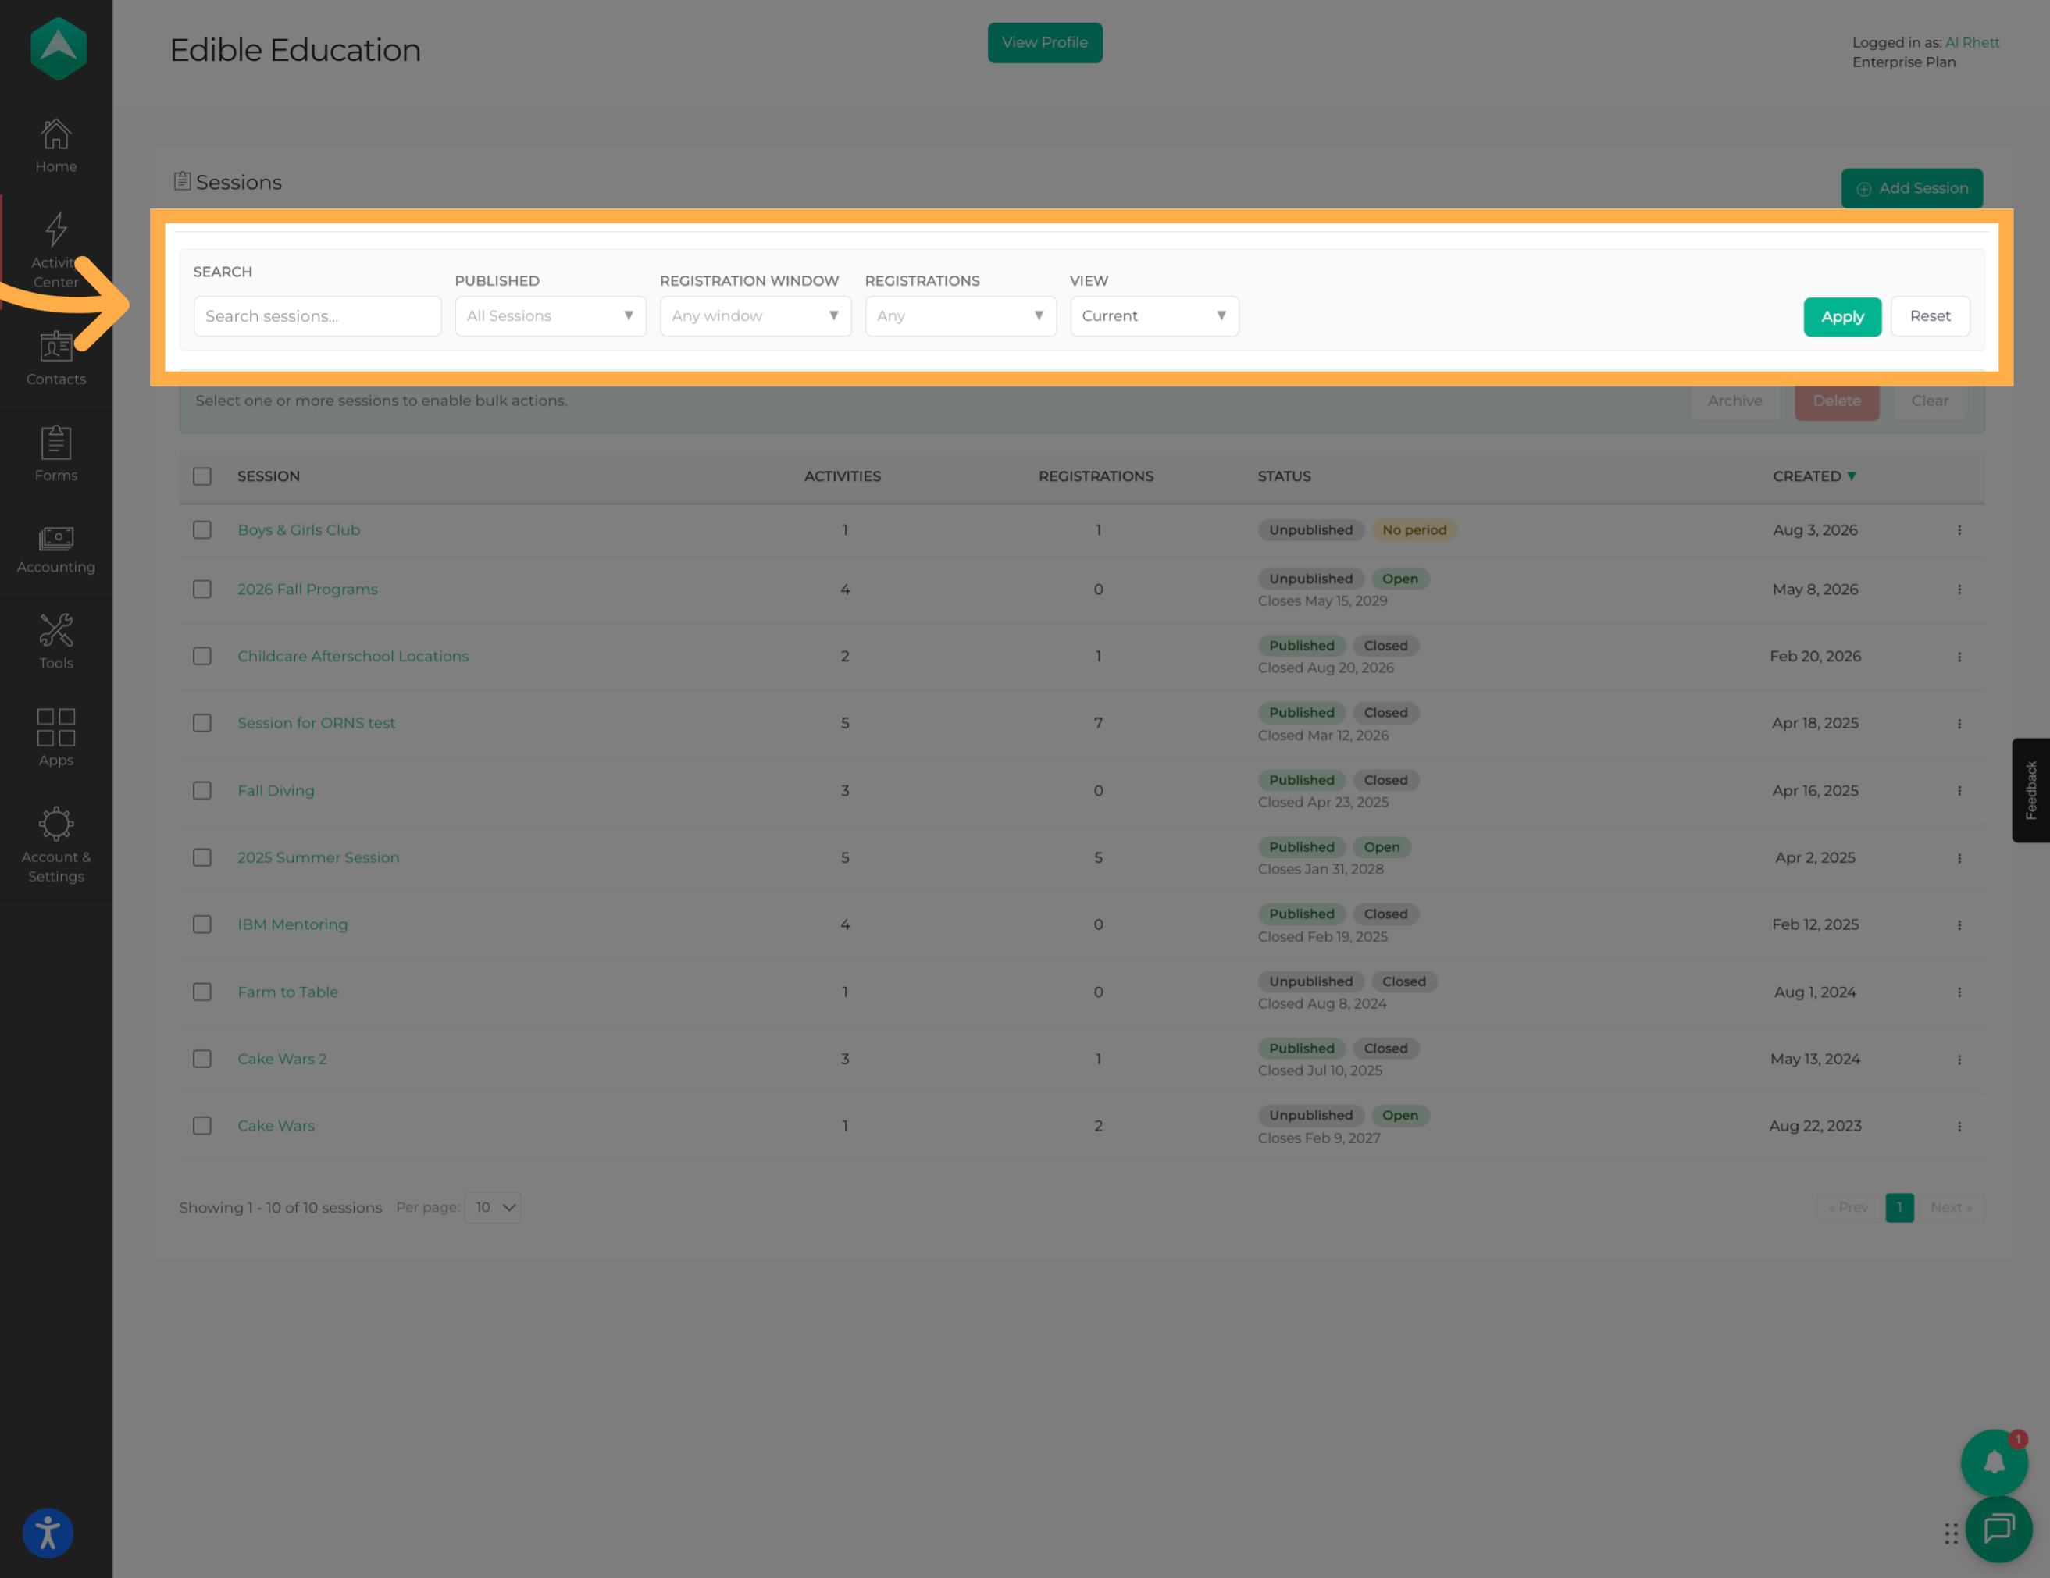
Task: Open the Cake Wars 2 session
Action: (282, 1059)
